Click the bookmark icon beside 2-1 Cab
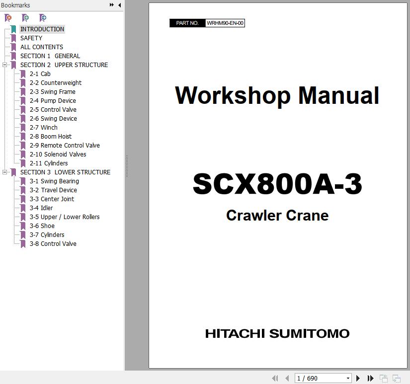 (23, 74)
